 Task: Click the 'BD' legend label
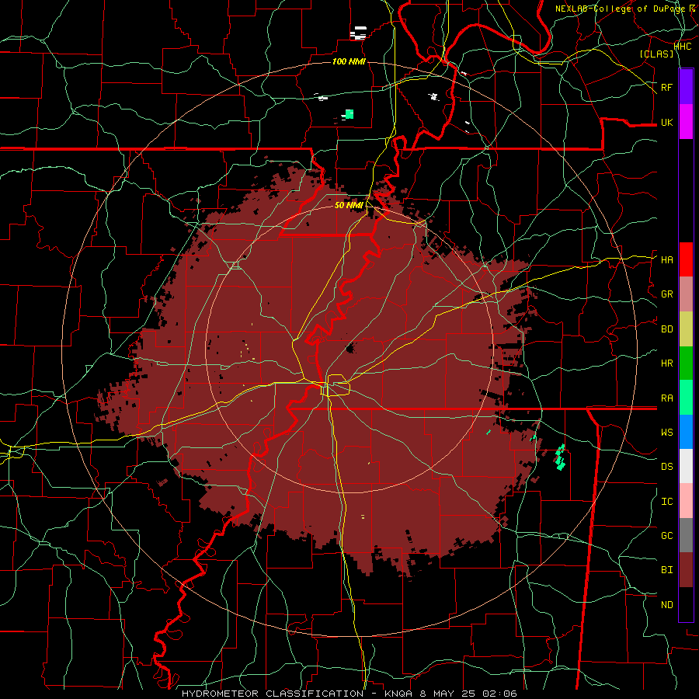pos(666,329)
